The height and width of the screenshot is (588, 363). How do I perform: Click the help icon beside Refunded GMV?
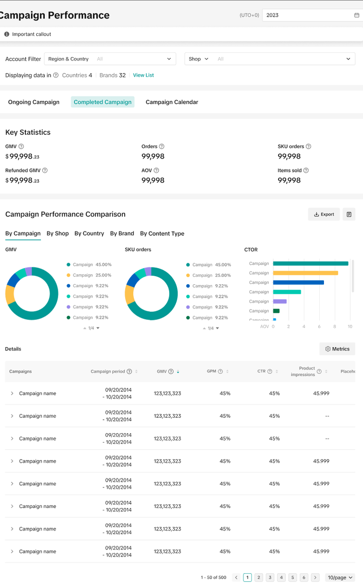(x=45, y=170)
